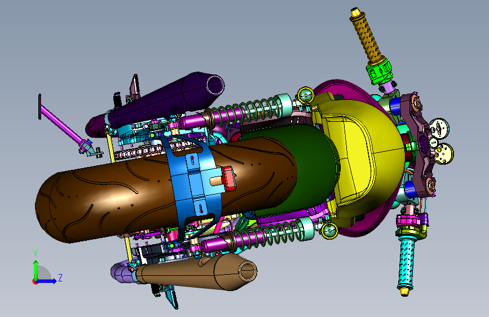Click the green Y axis of the triad
This screenshot has height=317, width=489.
pyautogui.click(x=36, y=270)
